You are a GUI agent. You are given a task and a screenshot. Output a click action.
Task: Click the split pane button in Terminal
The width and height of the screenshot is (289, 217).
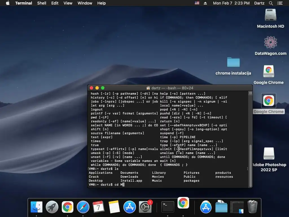pyautogui.click(x=251, y=93)
